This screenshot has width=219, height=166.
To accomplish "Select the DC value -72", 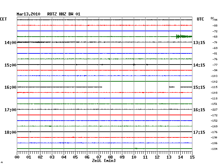I will [215, 31].
